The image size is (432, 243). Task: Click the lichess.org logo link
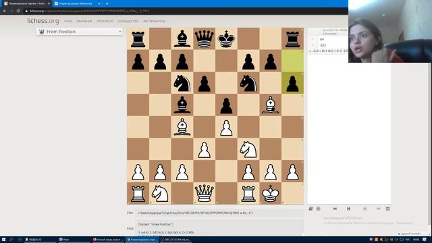(43, 21)
